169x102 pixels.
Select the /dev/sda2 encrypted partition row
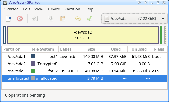click(85, 64)
